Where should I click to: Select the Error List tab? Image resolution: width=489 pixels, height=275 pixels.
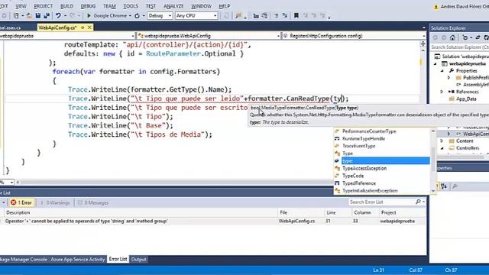click(x=118, y=260)
